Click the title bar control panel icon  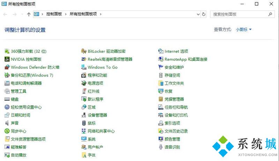(x=4, y=4)
